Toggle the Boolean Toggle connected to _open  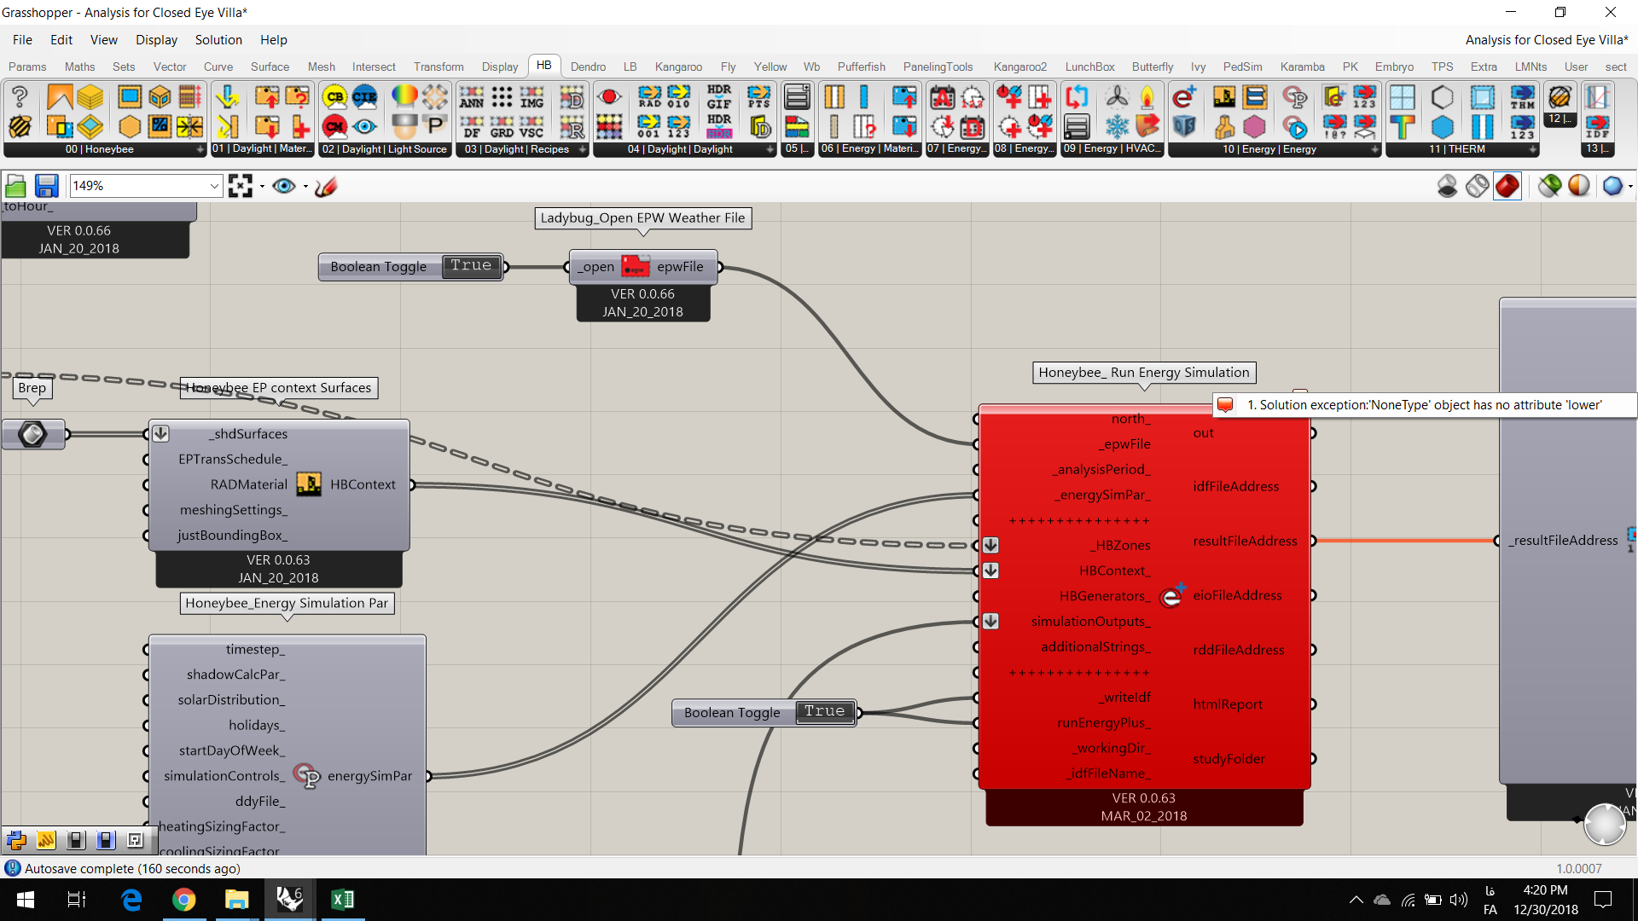[x=471, y=266]
